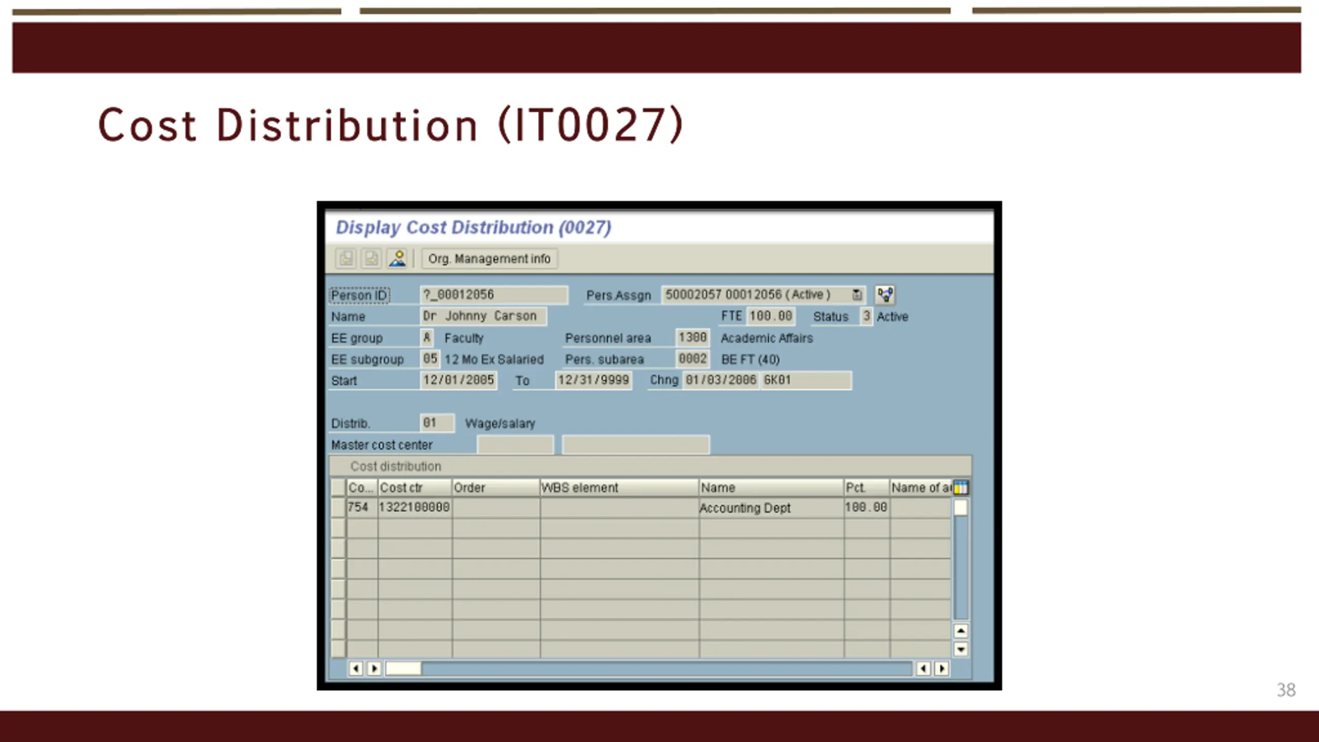Click the cost center cell 1322100000

415,508
